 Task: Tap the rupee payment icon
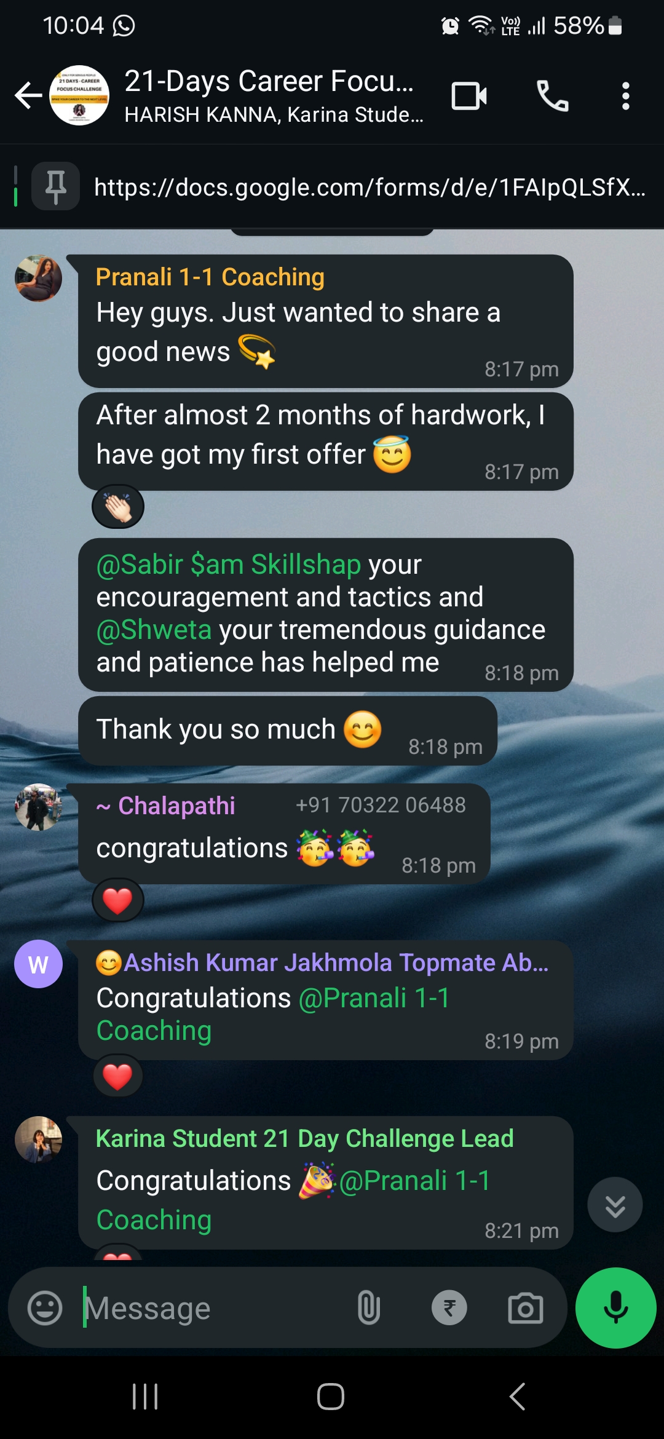click(449, 1308)
